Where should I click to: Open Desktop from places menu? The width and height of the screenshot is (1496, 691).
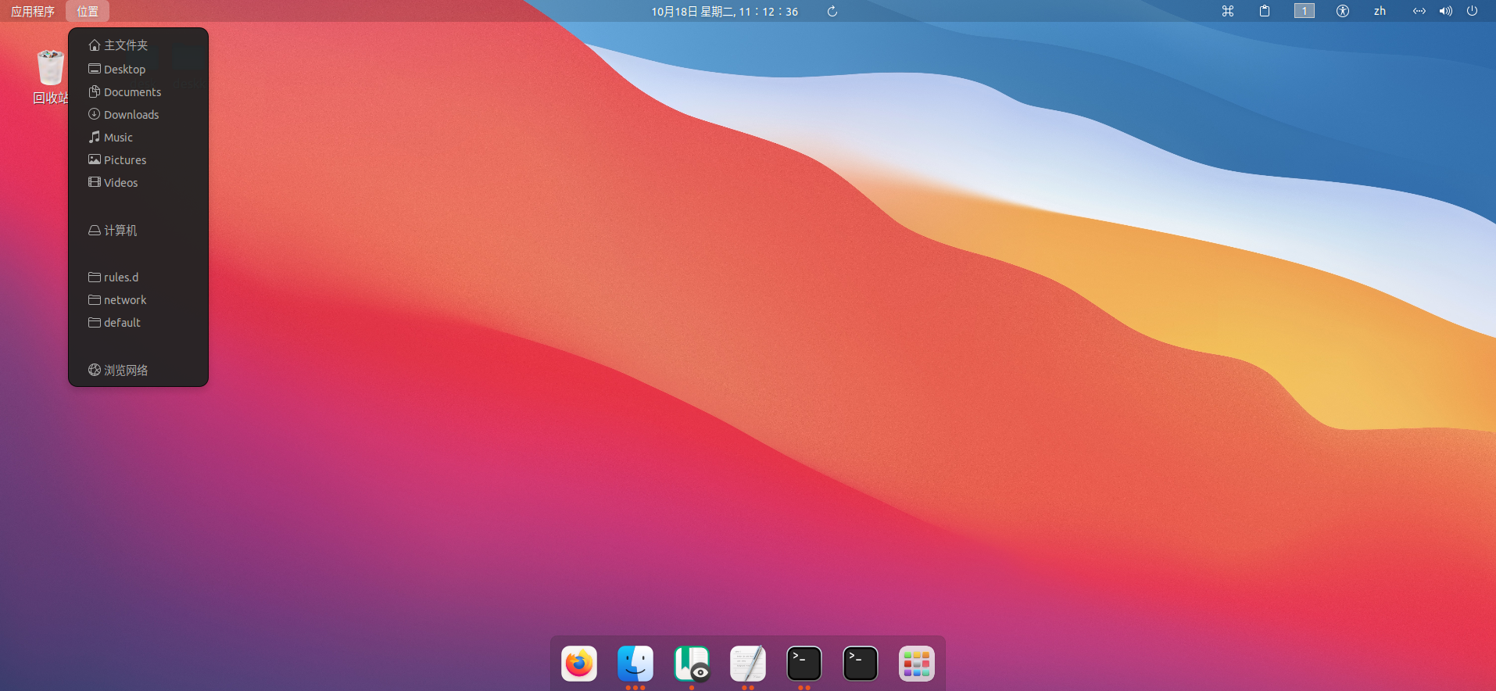click(138, 69)
